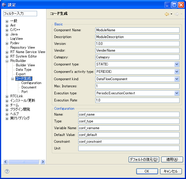
Task: Click the tree scrollbar right arrow
Action: coord(43,162)
